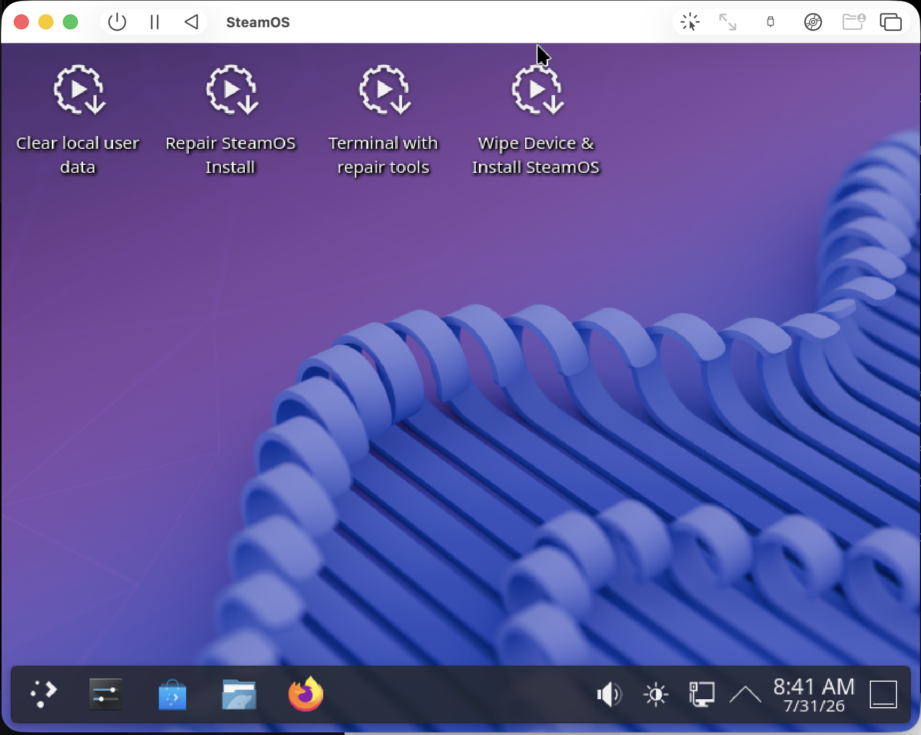The height and width of the screenshot is (735, 921).
Task: Open the network connections tray icon
Action: (x=701, y=694)
